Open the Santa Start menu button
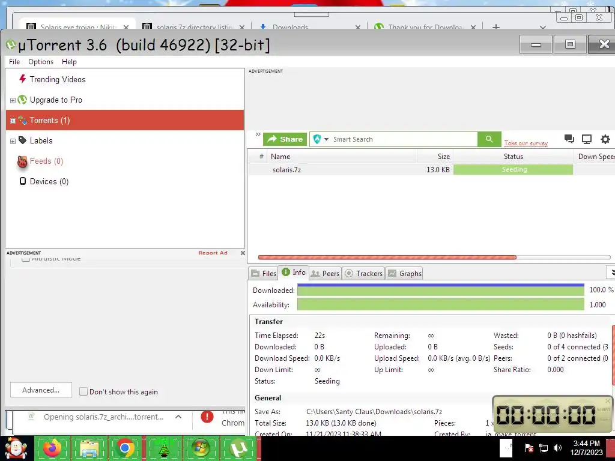Viewport: 615px width, 461px height. pos(16,448)
